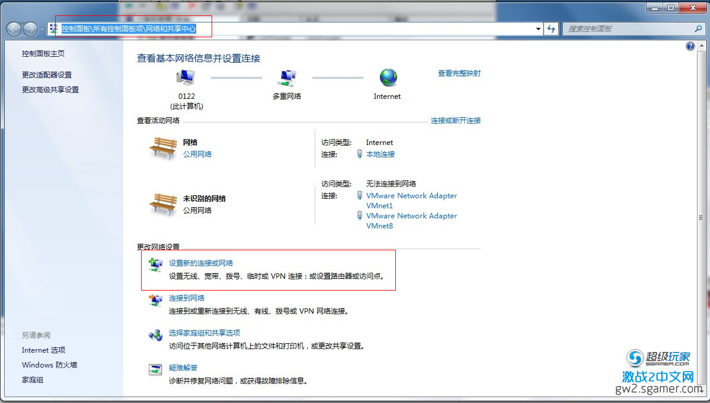Screen dimensions: 710x403
Task: Click the troubleshooting icon beside 疑难解答
Action: point(155,369)
